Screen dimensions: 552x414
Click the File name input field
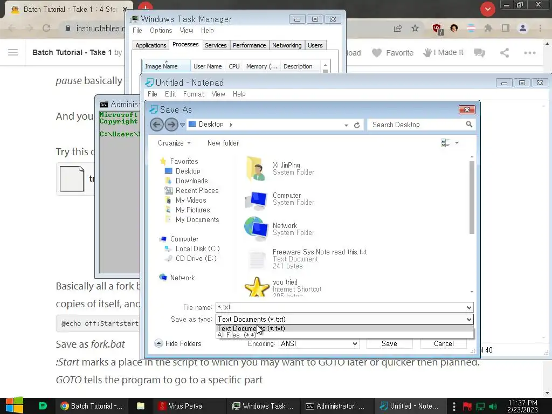[340, 307]
